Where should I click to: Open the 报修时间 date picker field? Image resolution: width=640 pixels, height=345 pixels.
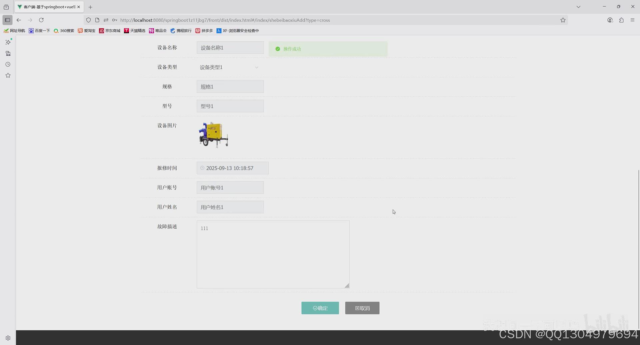pyautogui.click(x=233, y=168)
